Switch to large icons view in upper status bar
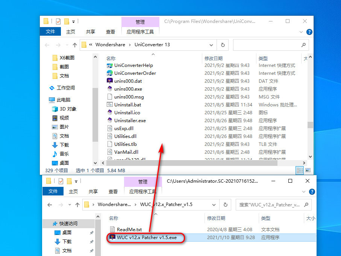Screen dimensions: 341x256 (x=308, y=170)
